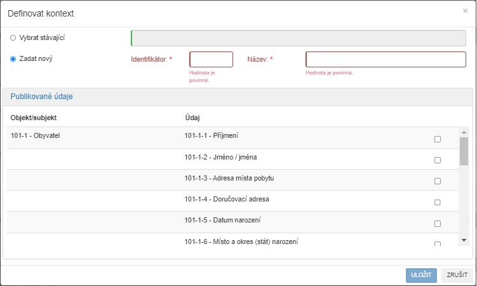Click the Identifikátor input field

(x=211, y=60)
